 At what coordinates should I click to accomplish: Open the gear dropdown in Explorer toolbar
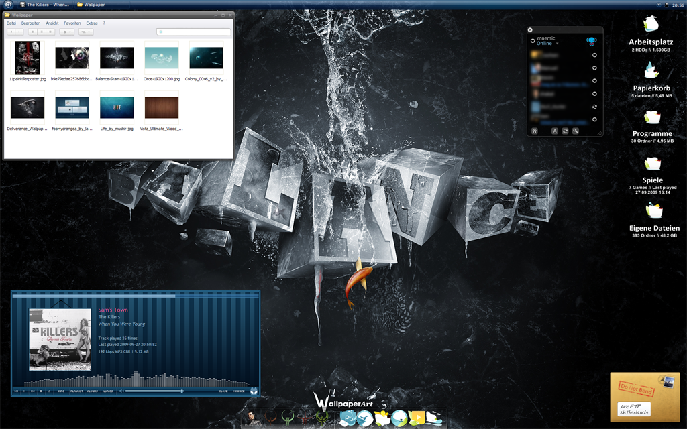(x=67, y=32)
